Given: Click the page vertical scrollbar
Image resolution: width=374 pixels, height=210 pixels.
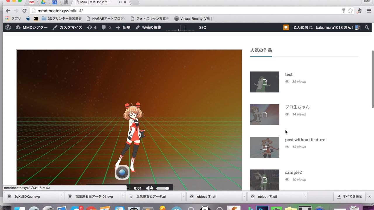Looking at the screenshot, I should 372,79.
